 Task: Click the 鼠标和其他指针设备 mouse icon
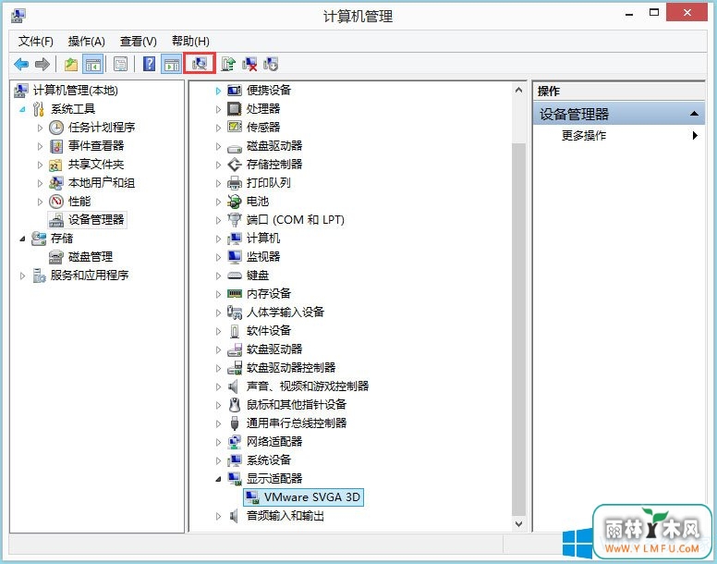pos(234,405)
